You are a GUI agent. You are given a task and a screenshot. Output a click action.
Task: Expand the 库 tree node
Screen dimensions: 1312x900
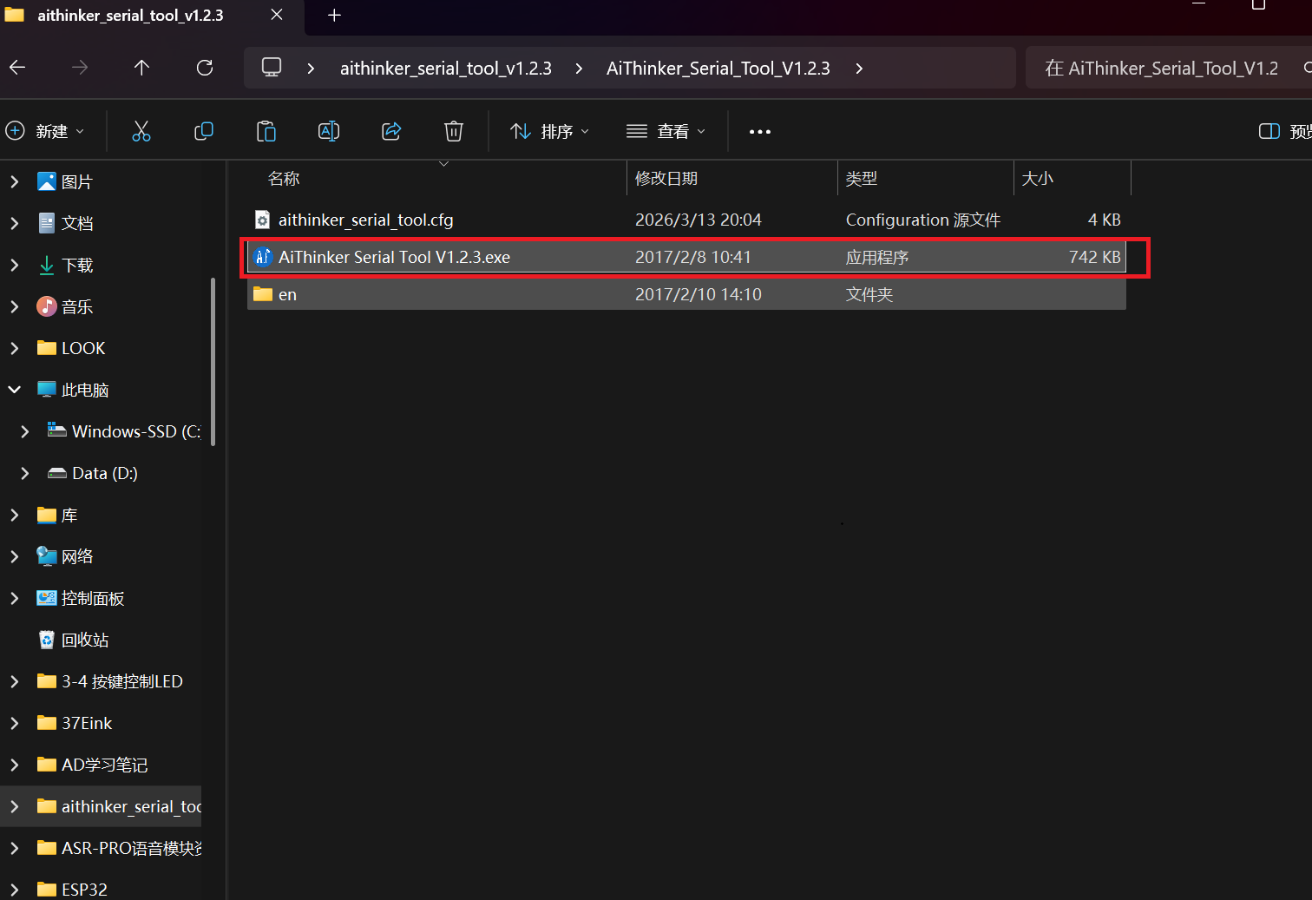tap(14, 515)
